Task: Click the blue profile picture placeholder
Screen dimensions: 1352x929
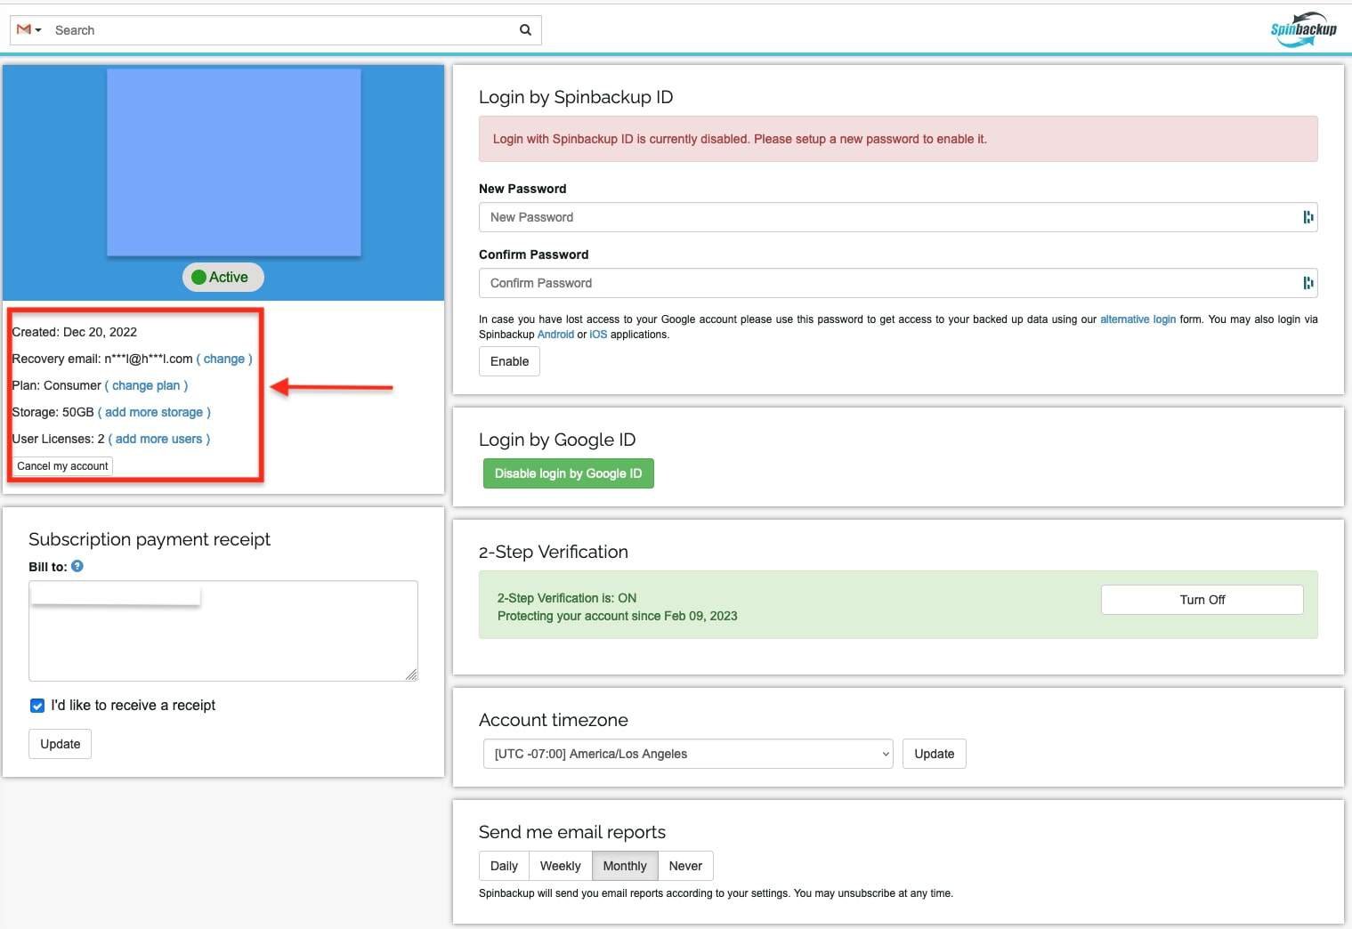Action: [234, 162]
